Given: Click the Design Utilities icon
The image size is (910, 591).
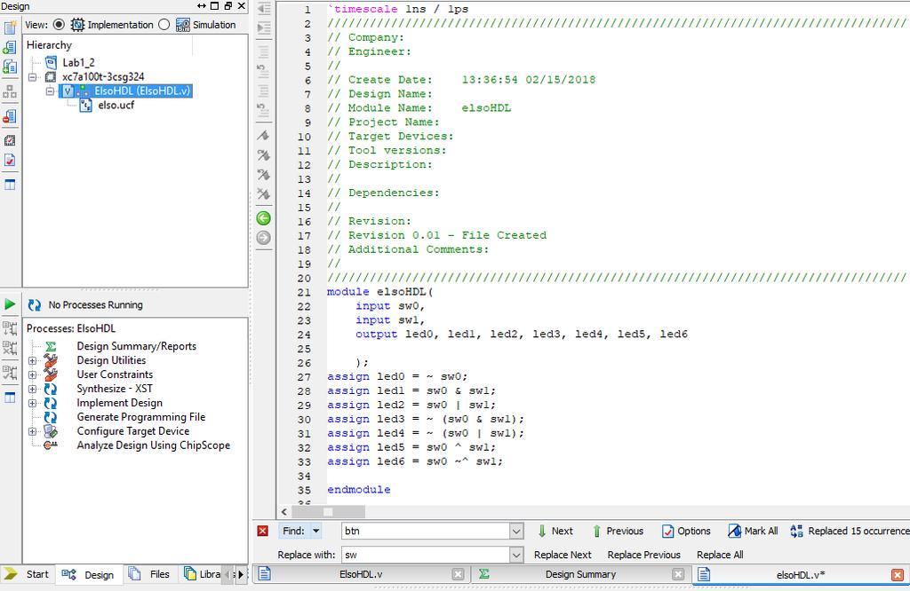Looking at the screenshot, I should pos(51,360).
